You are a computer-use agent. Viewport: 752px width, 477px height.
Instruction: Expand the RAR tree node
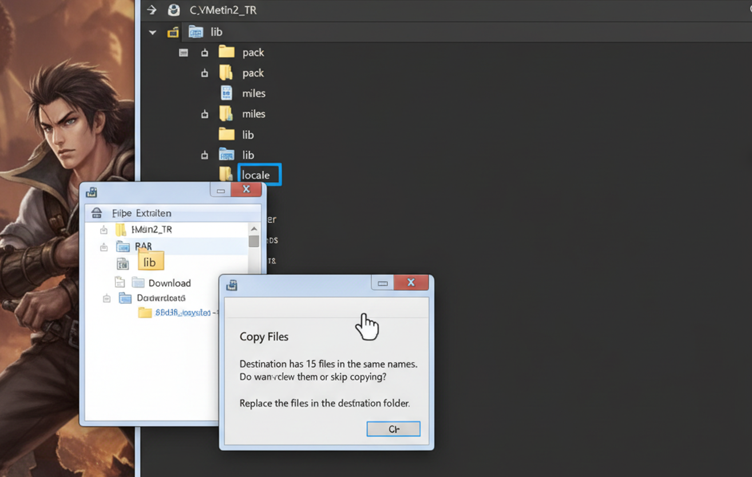coord(104,247)
